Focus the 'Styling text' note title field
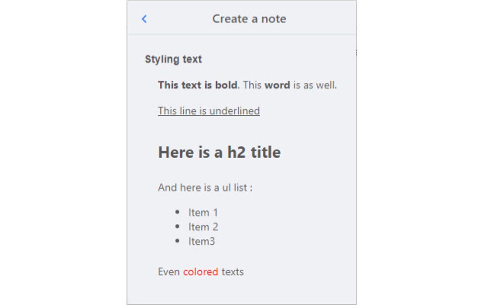The image size is (488, 305). point(173,59)
